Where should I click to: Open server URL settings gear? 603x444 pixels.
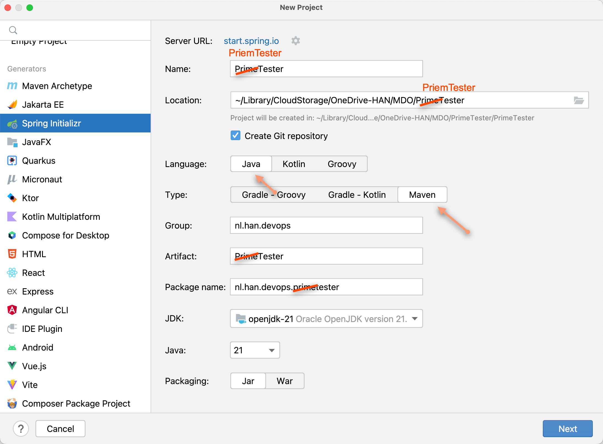coord(296,41)
